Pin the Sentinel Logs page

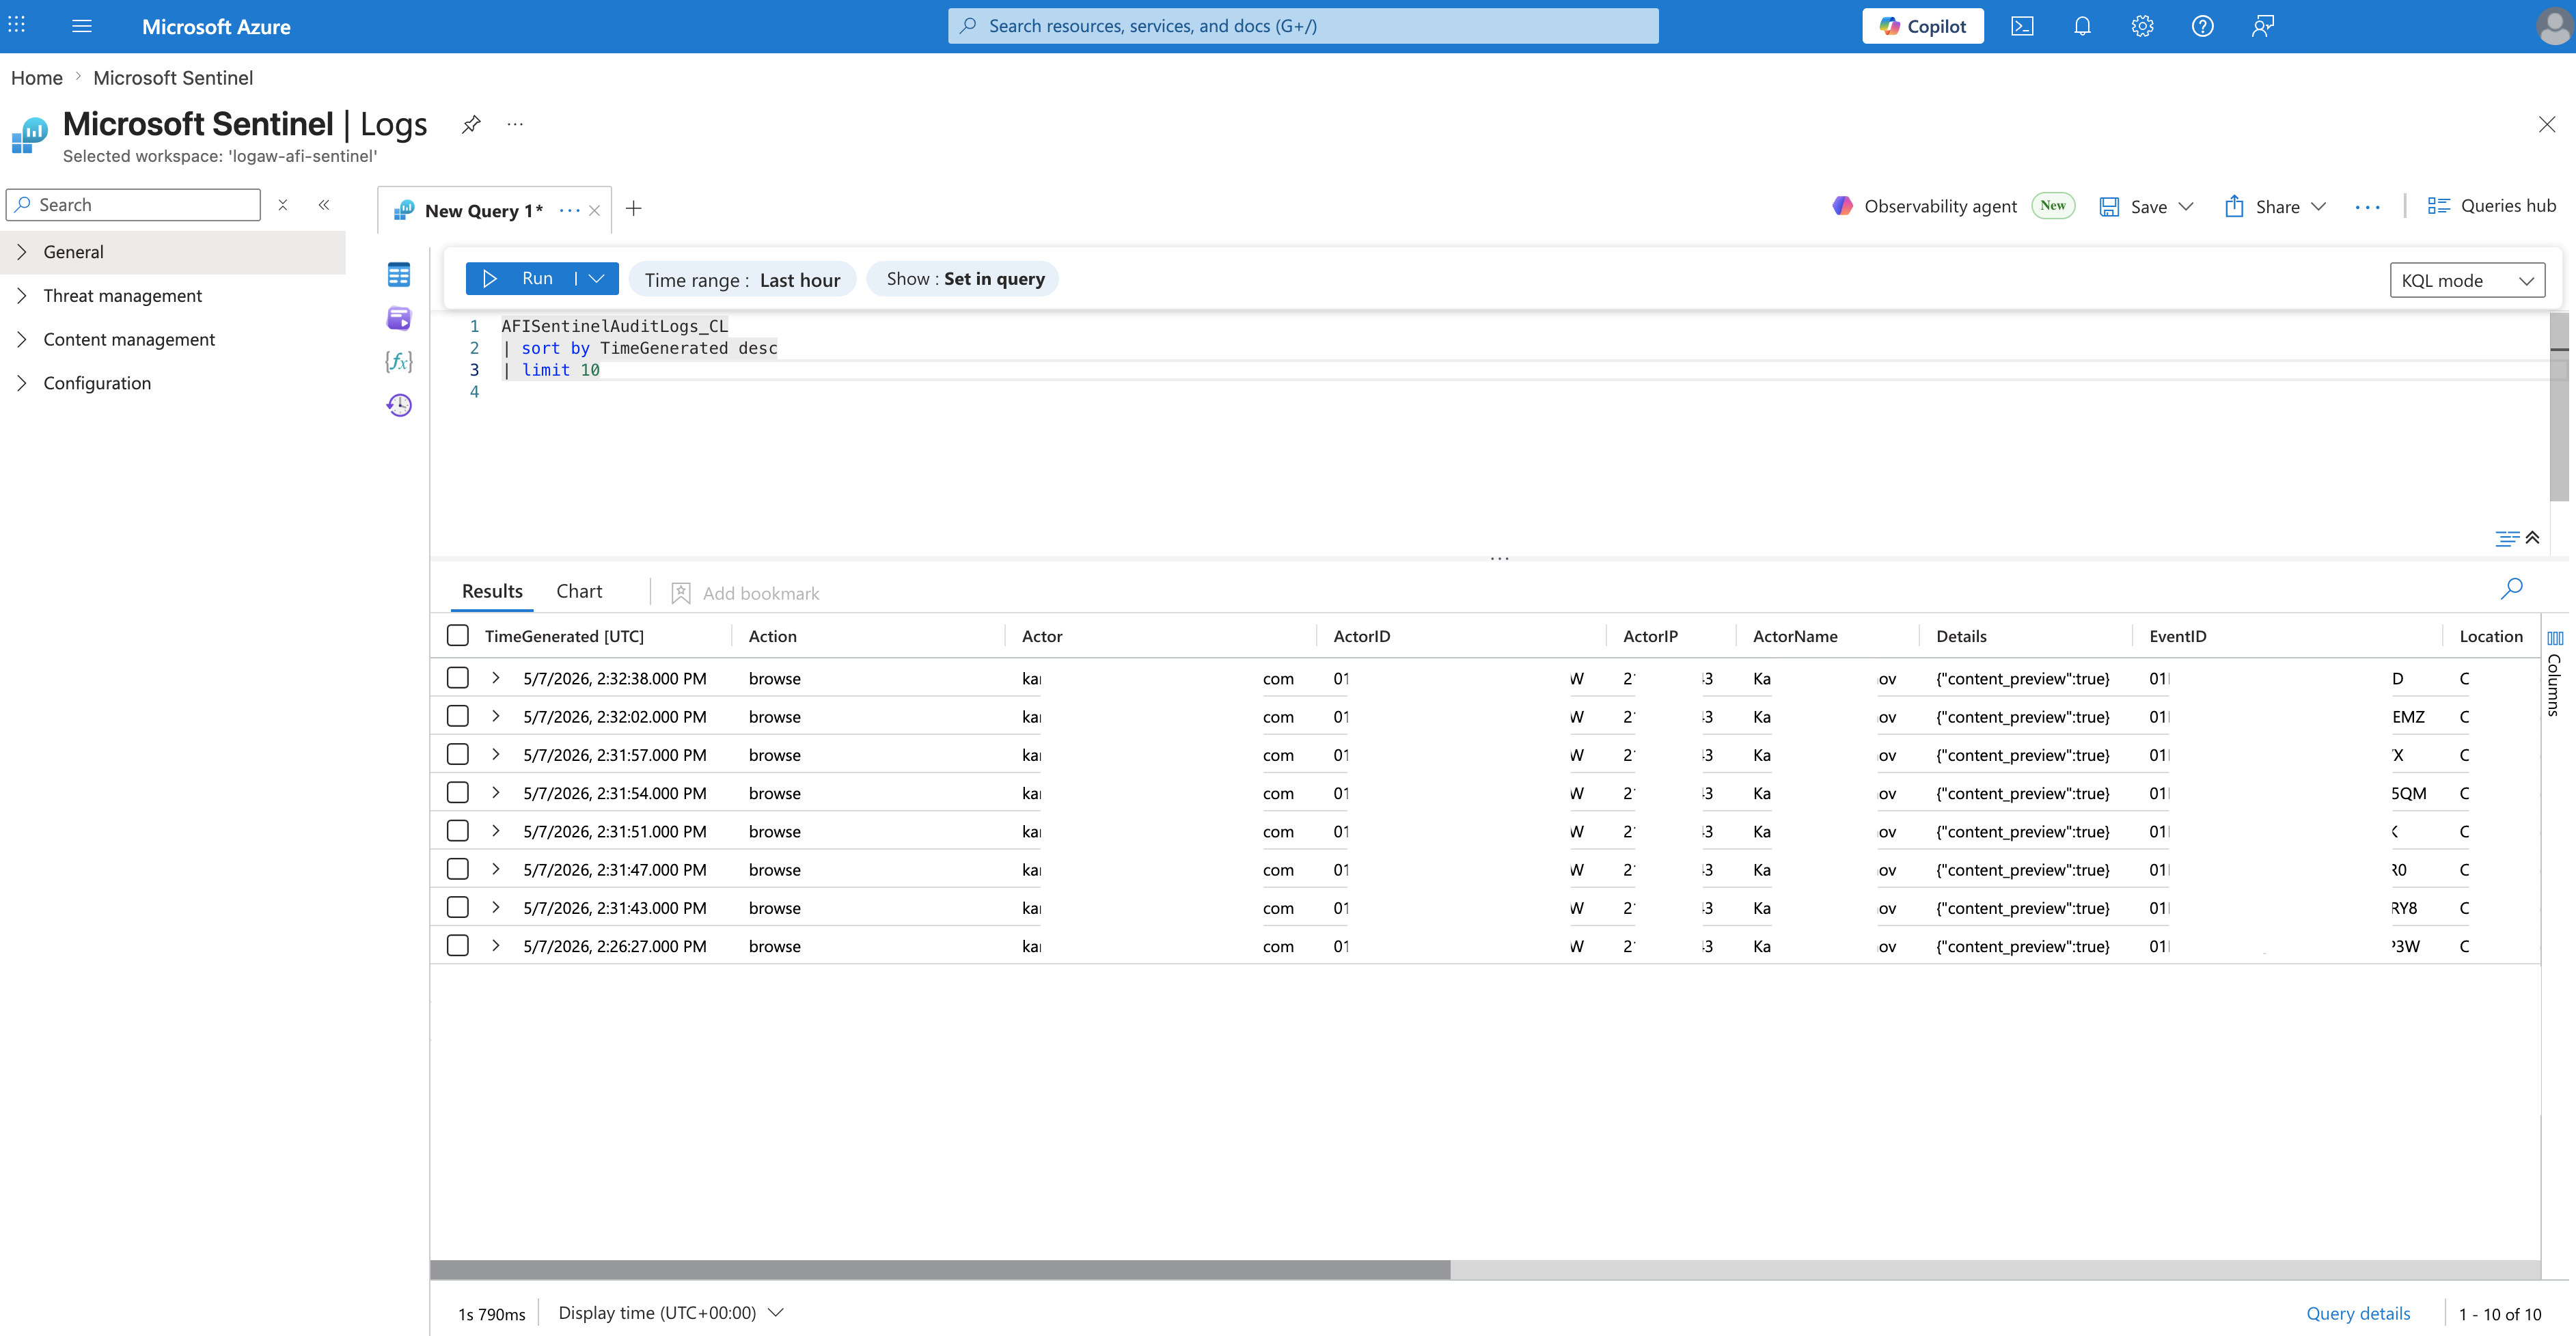click(471, 124)
